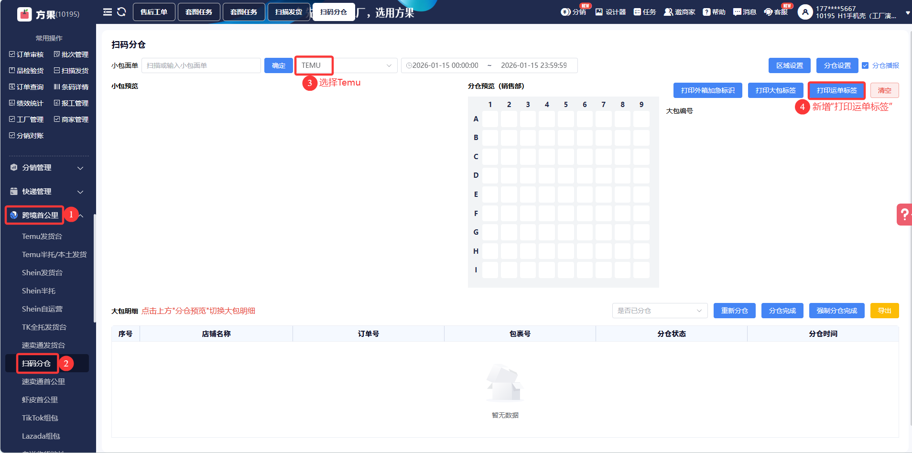
Task: Open 批次管理 shortcut
Action: click(x=71, y=54)
